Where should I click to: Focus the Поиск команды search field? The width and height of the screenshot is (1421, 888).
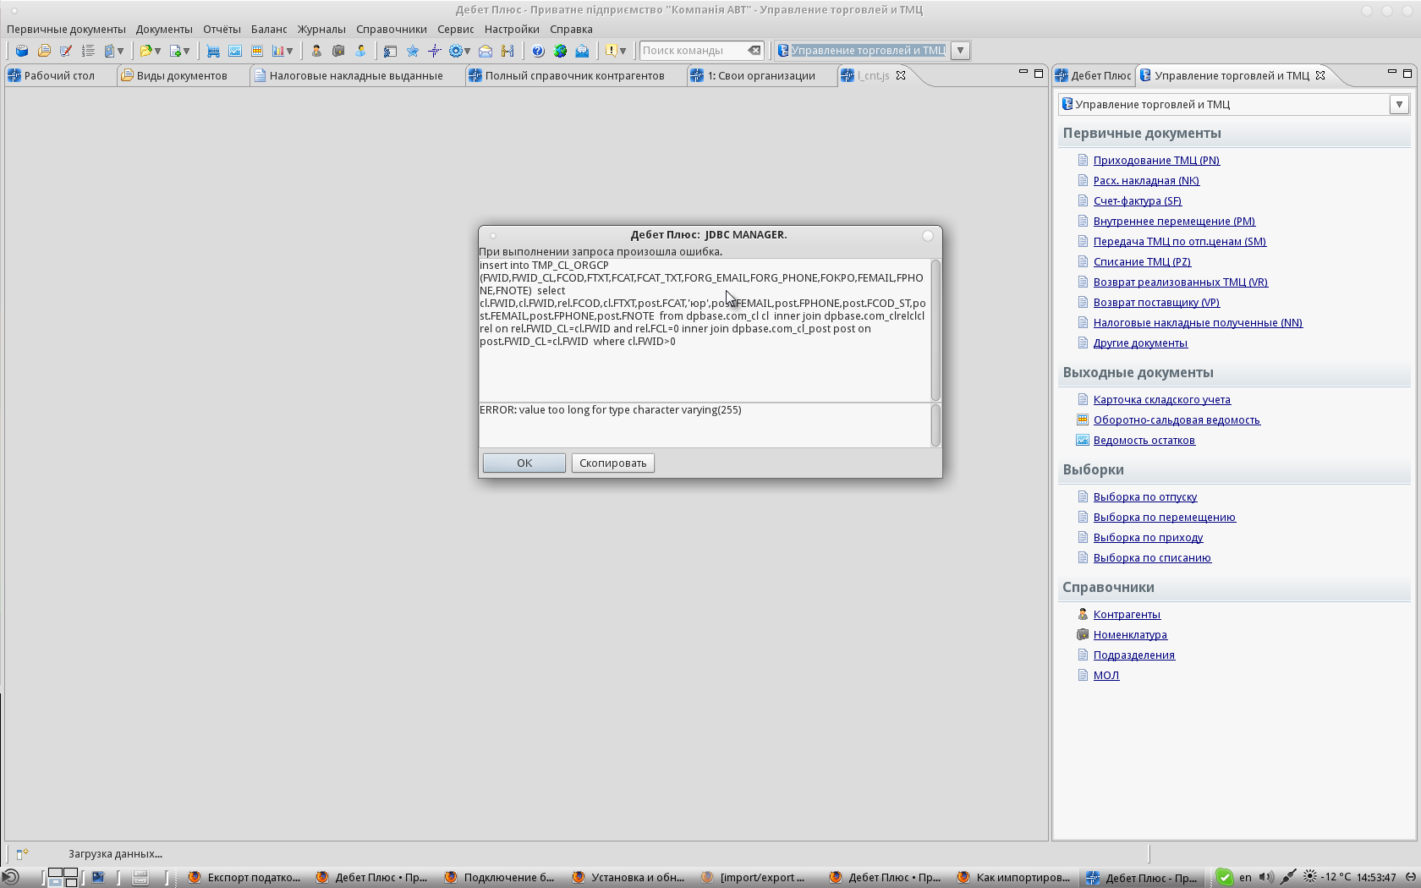coord(692,51)
